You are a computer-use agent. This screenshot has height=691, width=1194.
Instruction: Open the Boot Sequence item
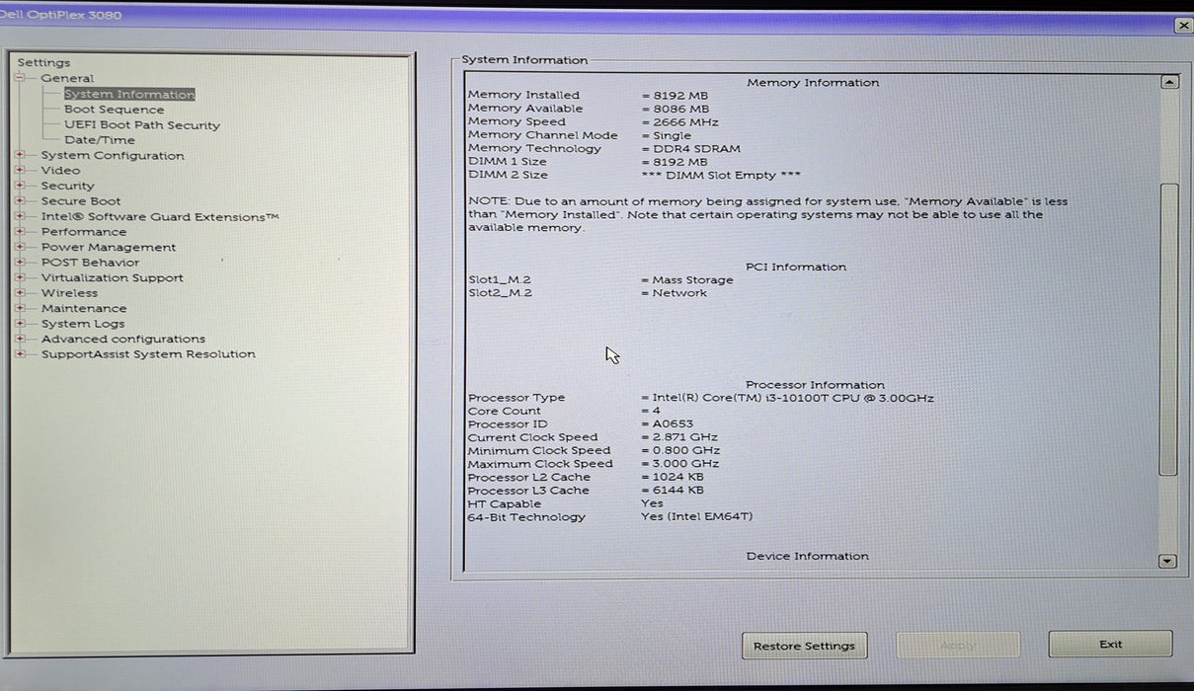(x=115, y=110)
